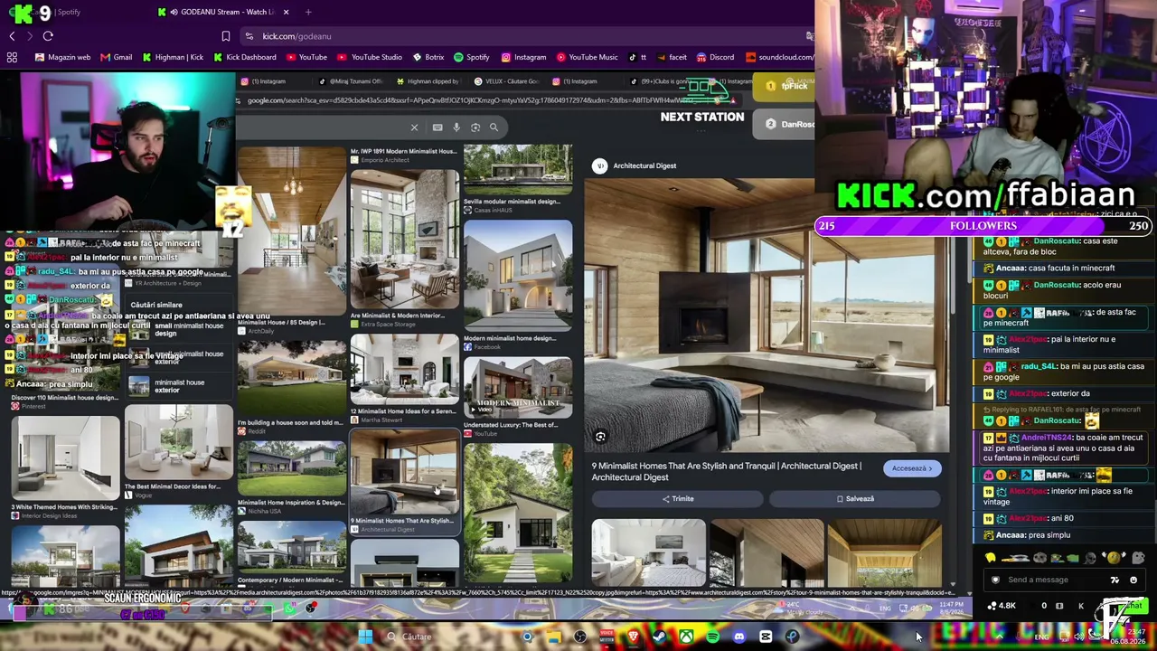
Task: Open Steam from the taskbar
Action: (660, 637)
